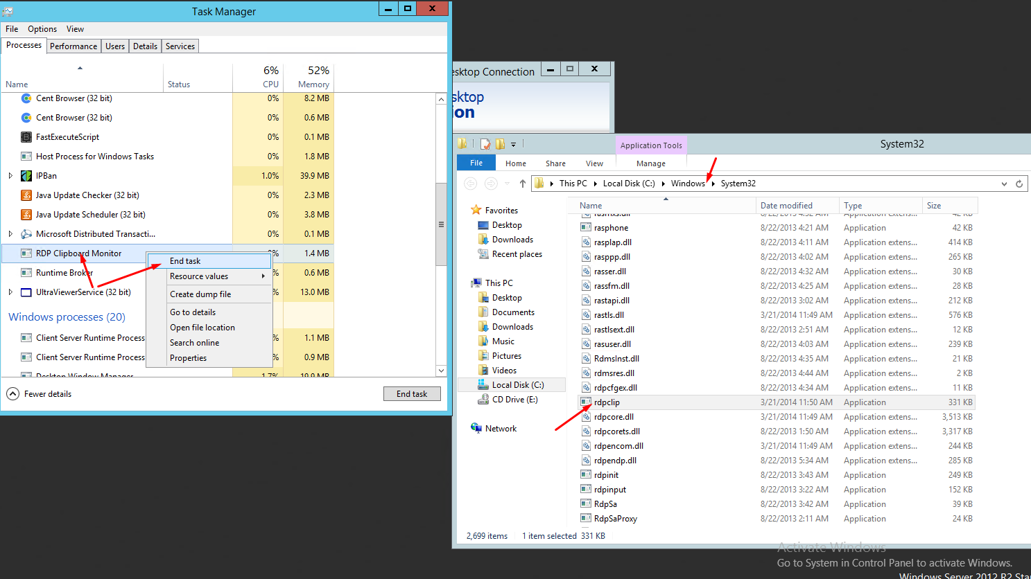Expand the Microsoft Distributed Transaction group

click(10, 234)
